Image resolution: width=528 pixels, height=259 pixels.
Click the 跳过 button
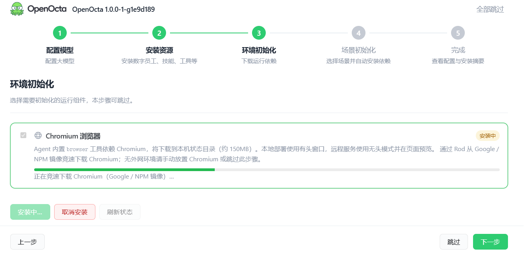[454, 242]
